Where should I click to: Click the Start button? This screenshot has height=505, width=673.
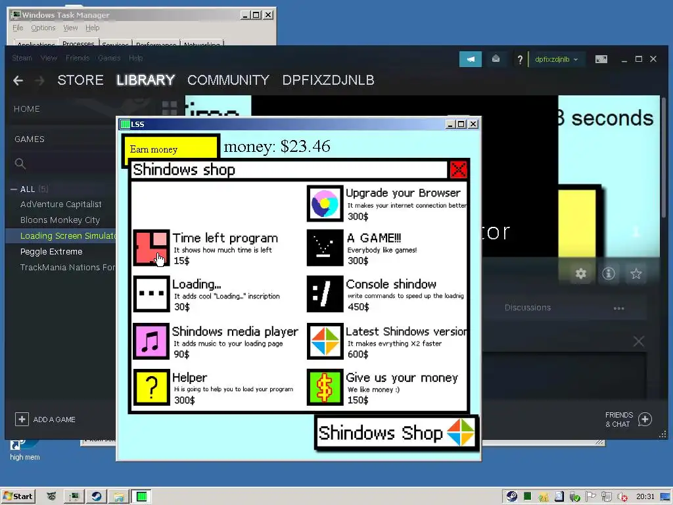pos(18,496)
